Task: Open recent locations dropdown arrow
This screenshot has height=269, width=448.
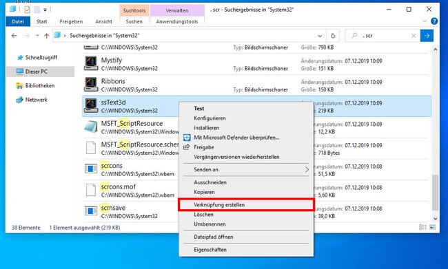Action: [x=37, y=36]
